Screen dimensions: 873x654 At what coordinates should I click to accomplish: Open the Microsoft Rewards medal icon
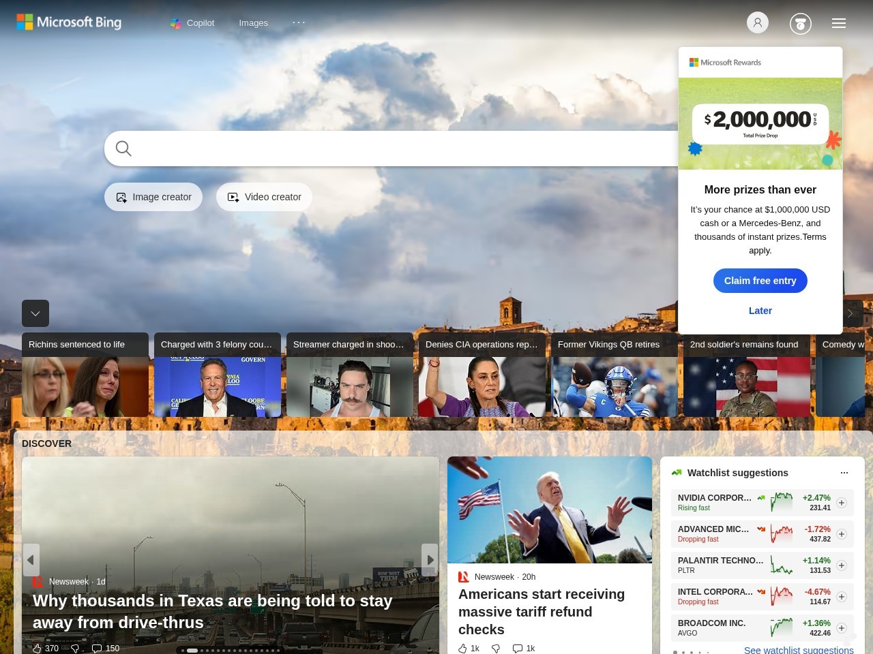click(x=801, y=24)
